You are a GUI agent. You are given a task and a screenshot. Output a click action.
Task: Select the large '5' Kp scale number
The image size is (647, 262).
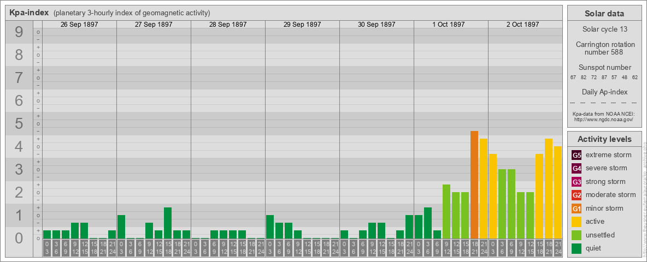(x=19, y=123)
